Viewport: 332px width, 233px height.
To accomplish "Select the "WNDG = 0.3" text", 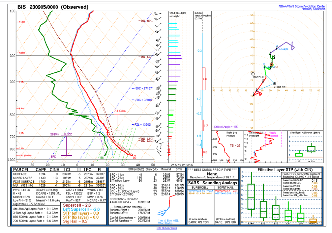I will [95, 190].
